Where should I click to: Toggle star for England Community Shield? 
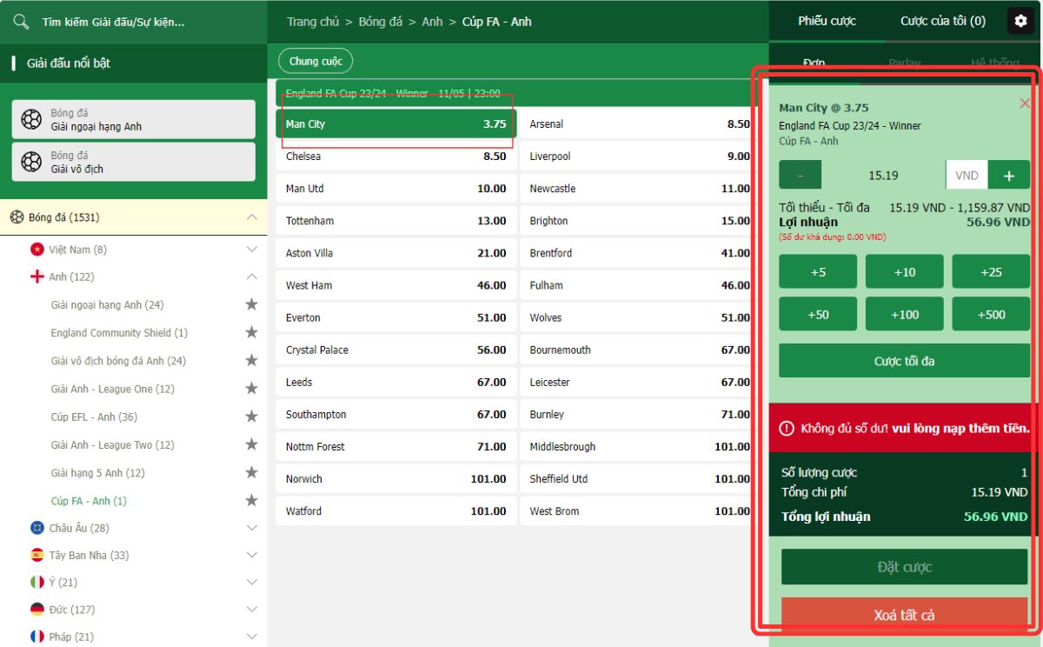pos(251,332)
